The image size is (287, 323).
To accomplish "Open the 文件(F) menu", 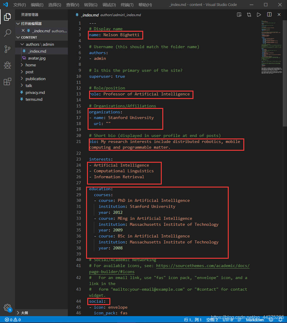I will pyautogui.click(x=19, y=5).
